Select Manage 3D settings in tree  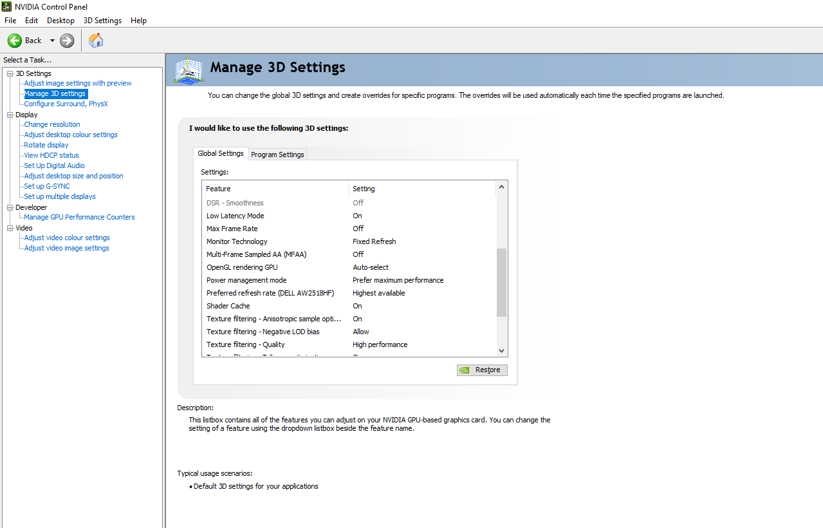click(x=55, y=93)
